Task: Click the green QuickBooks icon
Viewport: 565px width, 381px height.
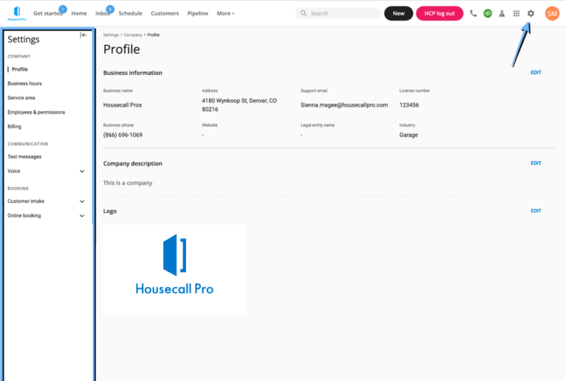Action: (x=488, y=13)
